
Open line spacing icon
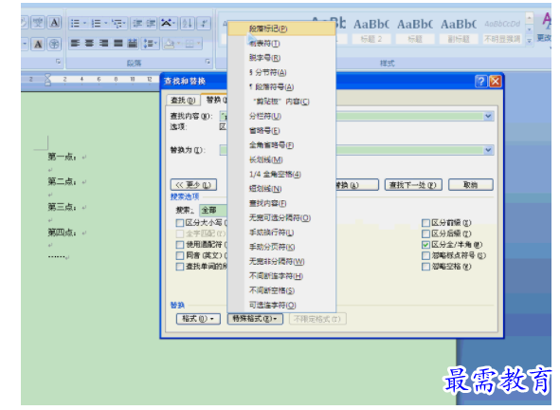[x=148, y=44]
